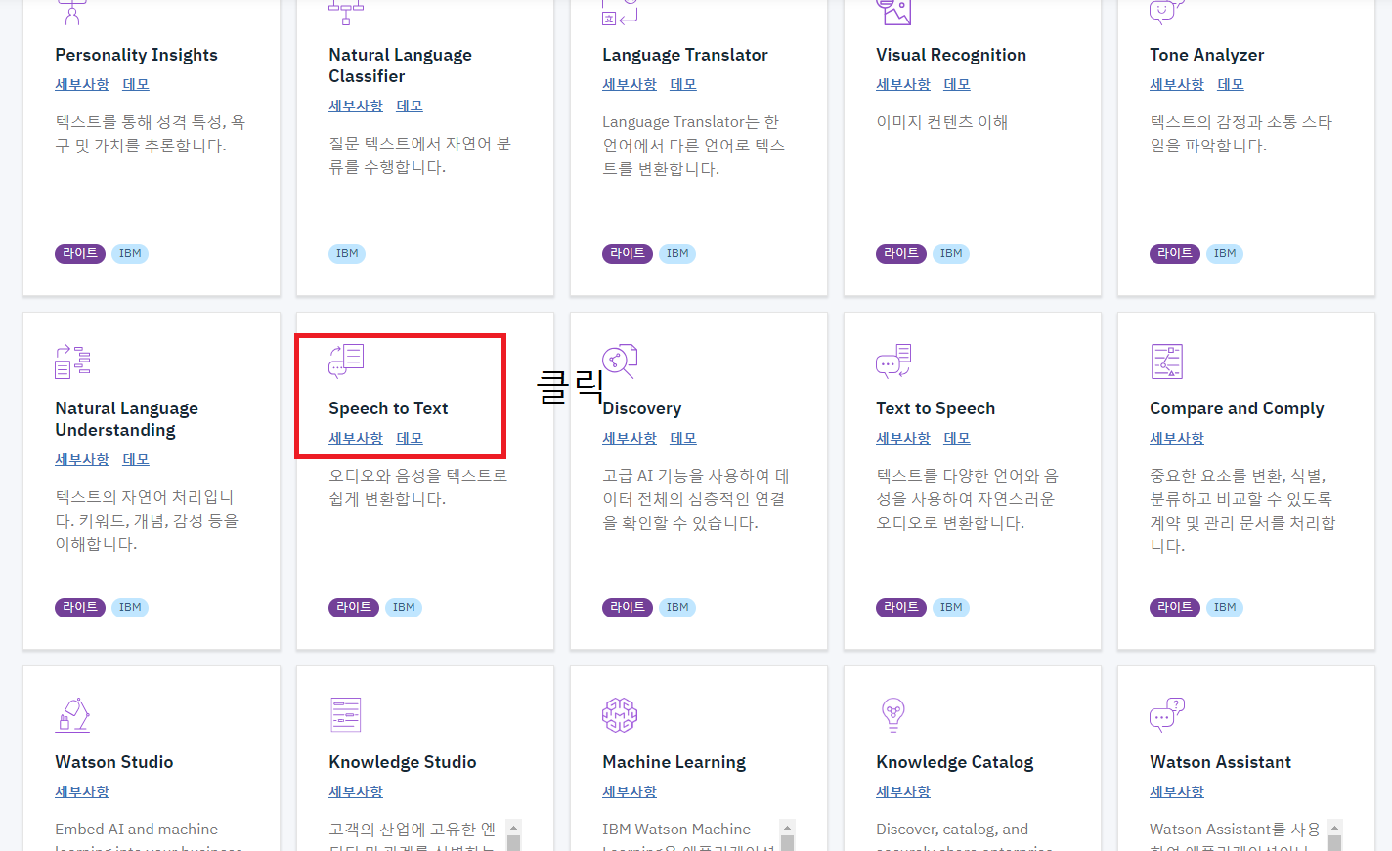Image resolution: width=1392 pixels, height=851 pixels.
Task: Select the Watson Studio title
Action: tap(114, 762)
